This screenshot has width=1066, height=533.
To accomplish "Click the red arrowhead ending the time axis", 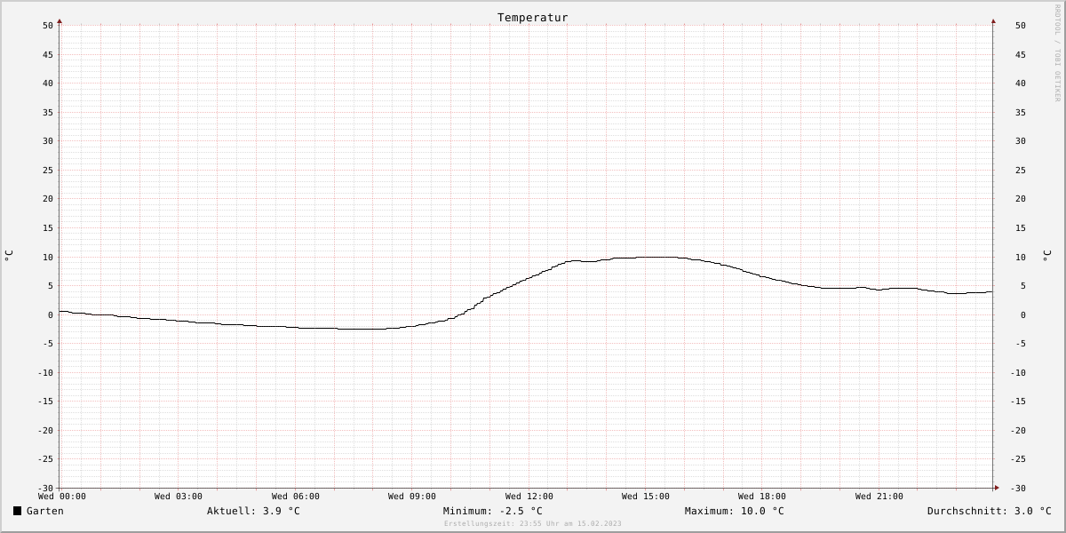I will coord(997,488).
